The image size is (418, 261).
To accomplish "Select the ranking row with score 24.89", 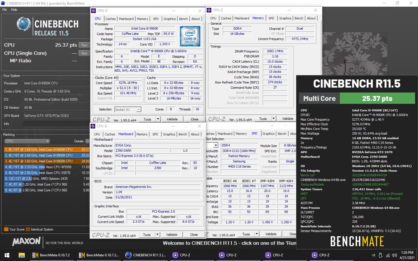I will [x=47, y=161].
